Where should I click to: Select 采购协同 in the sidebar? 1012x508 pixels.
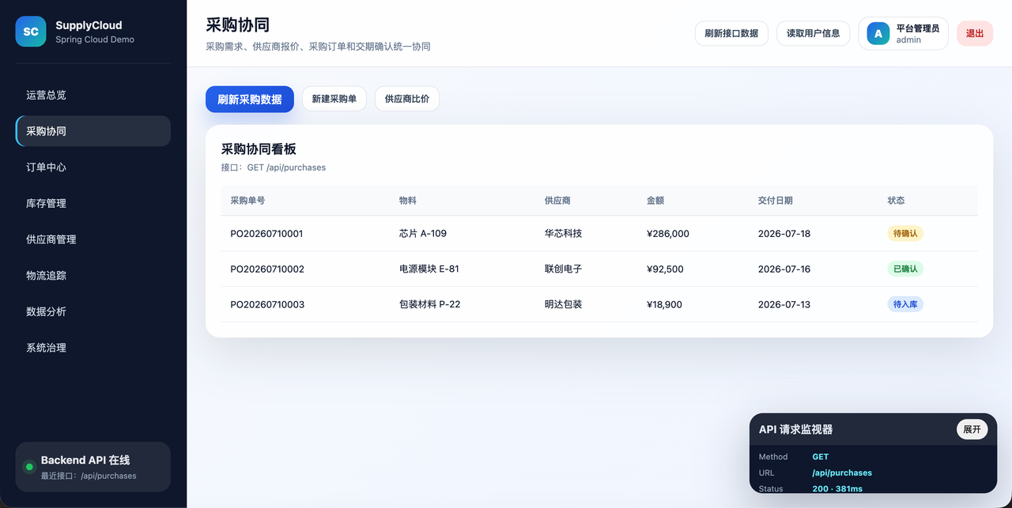click(93, 131)
